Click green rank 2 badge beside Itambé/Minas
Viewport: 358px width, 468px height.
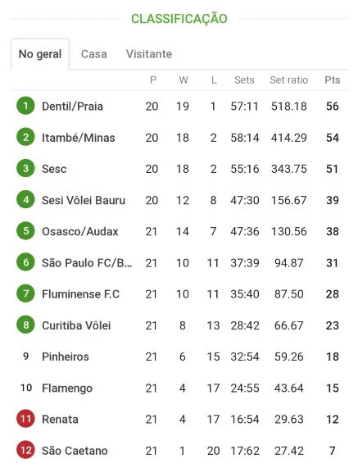point(25,137)
